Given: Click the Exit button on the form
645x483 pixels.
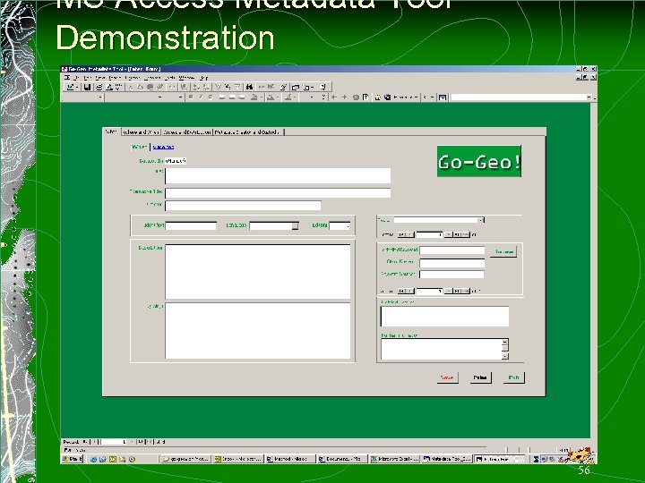Looking at the screenshot, I should pyautogui.click(x=513, y=377).
